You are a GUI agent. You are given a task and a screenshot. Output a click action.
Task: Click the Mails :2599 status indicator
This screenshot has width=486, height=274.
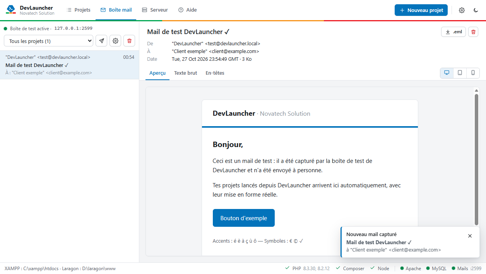(x=466, y=269)
